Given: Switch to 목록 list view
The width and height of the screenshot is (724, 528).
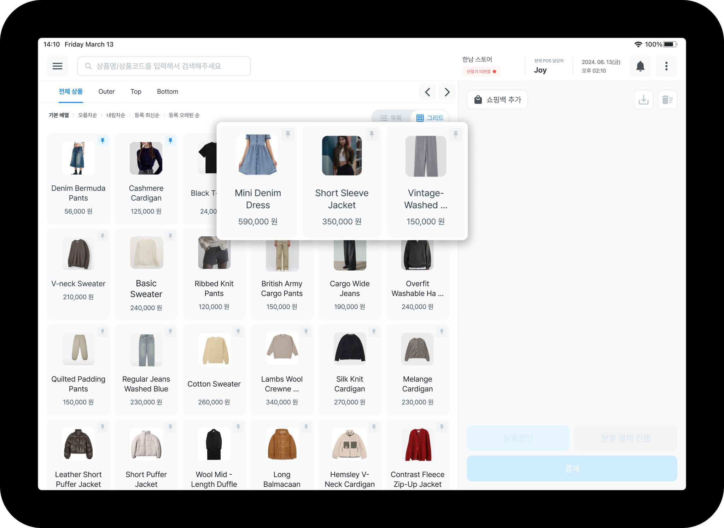Looking at the screenshot, I should pyautogui.click(x=391, y=118).
